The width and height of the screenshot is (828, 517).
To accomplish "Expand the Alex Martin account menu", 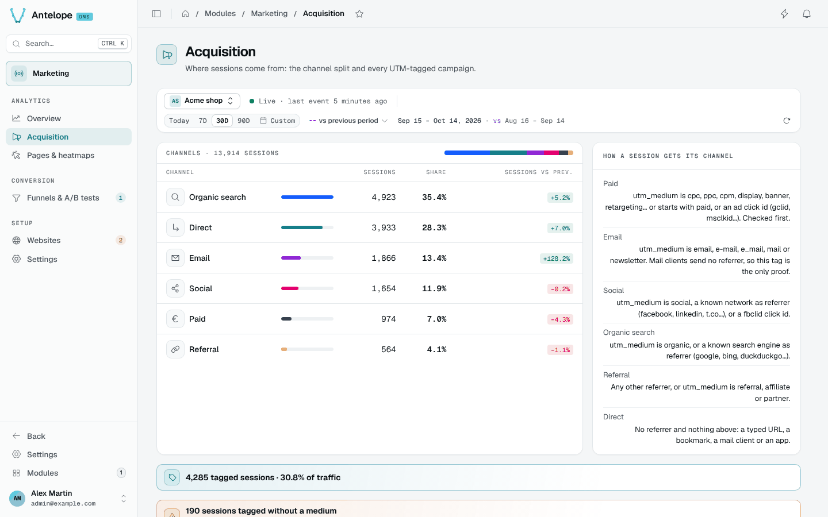I will [68, 498].
